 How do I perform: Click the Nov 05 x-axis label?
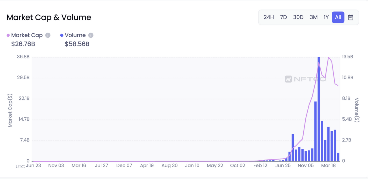[x=306, y=166]
